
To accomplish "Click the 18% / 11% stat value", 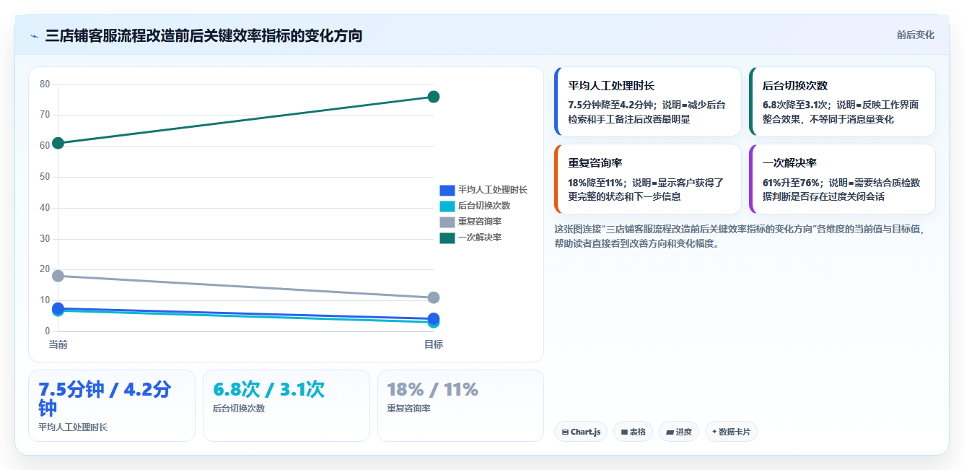I will [x=432, y=390].
